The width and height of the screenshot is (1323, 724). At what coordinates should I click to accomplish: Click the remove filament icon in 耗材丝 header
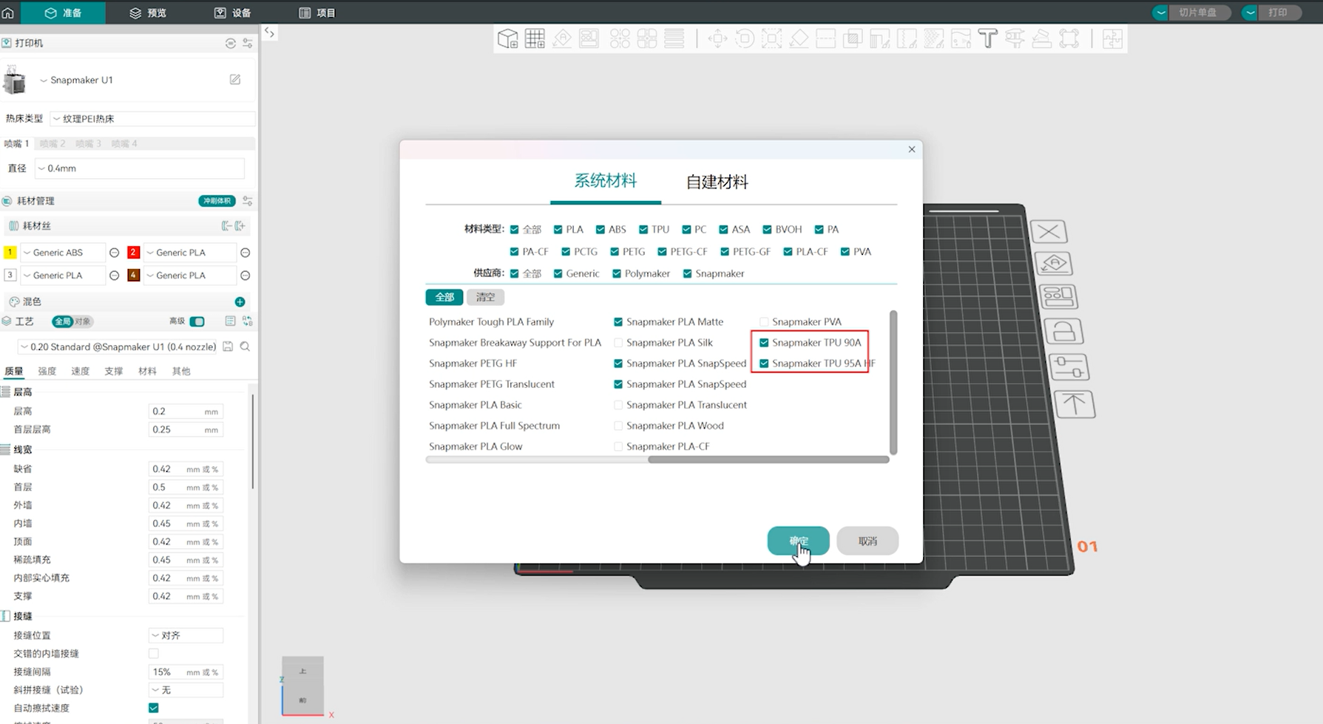coord(226,225)
